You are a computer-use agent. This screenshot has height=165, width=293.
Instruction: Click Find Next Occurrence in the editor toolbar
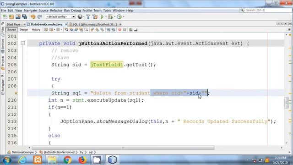(x=76, y=29)
